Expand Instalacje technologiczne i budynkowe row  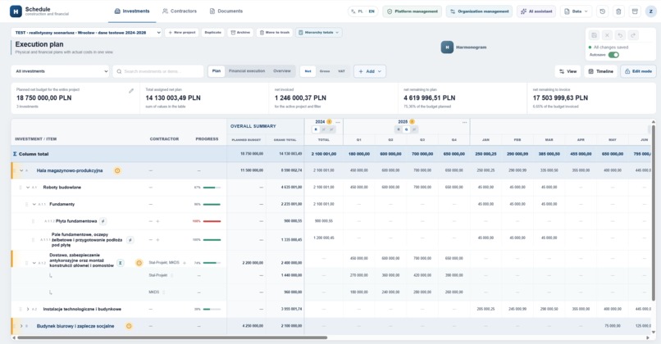[x=28, y=309]
